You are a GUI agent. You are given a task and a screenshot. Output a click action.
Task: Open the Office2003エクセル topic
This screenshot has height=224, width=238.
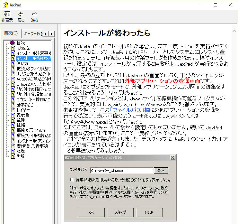(x=34, y=84)
